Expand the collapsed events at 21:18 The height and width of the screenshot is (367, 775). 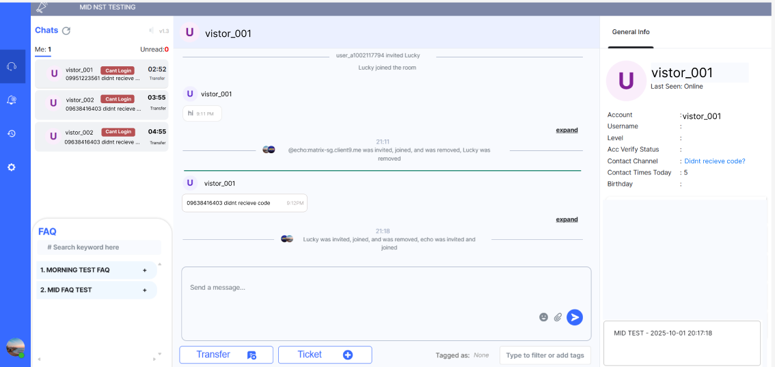click(x=567, y=219)
